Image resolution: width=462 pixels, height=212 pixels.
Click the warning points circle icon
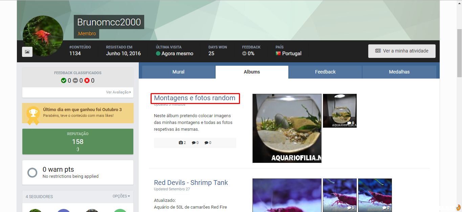tap(32, 173)
